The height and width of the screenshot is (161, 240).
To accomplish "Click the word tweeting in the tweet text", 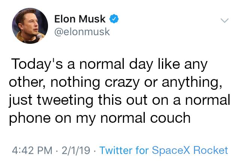I will tap(65, 101).
